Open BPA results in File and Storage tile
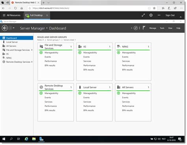This screenshot has width=187, height=145. pyautogui.click(x=50, y=65)
